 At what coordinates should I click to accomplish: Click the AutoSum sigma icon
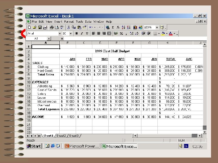click(x=113, y=27)
